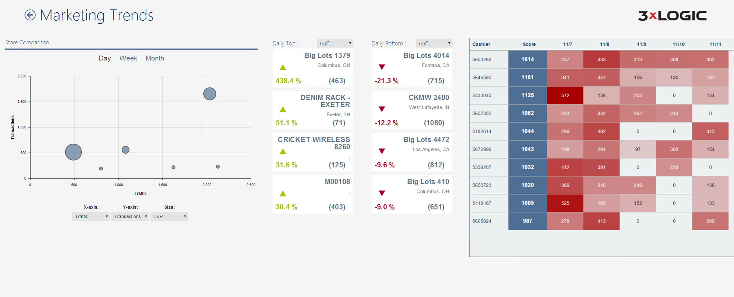Switch to the Month view tab
Viewport: 734px width, 297px height.
click(154, 58)
